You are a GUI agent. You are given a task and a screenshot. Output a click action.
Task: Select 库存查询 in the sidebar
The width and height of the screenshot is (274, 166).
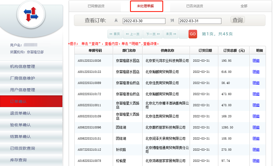click(18, 160)
